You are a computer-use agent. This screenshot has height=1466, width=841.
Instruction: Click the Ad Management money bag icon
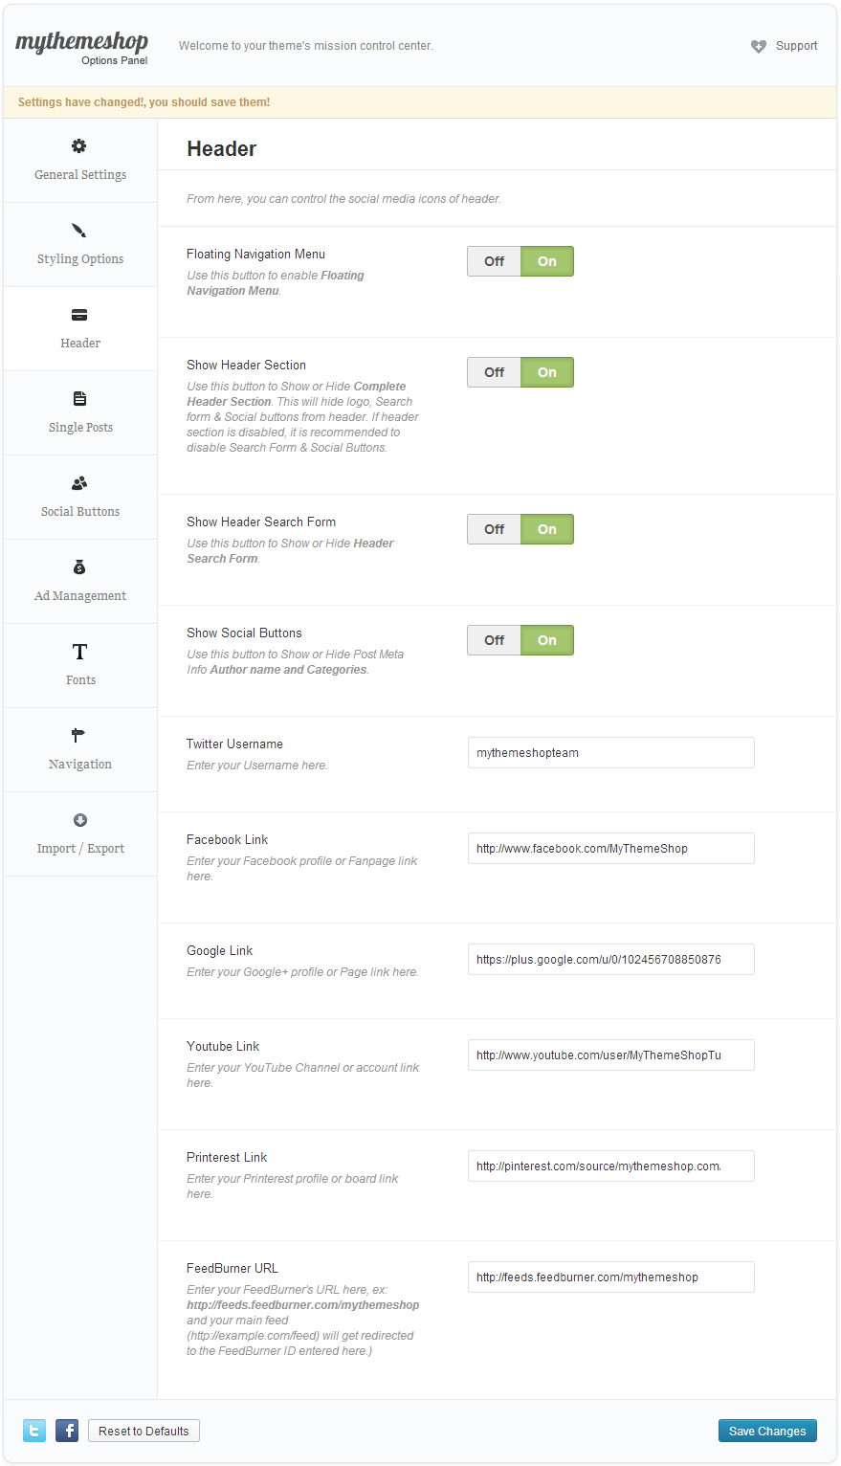tap(79, 567)
